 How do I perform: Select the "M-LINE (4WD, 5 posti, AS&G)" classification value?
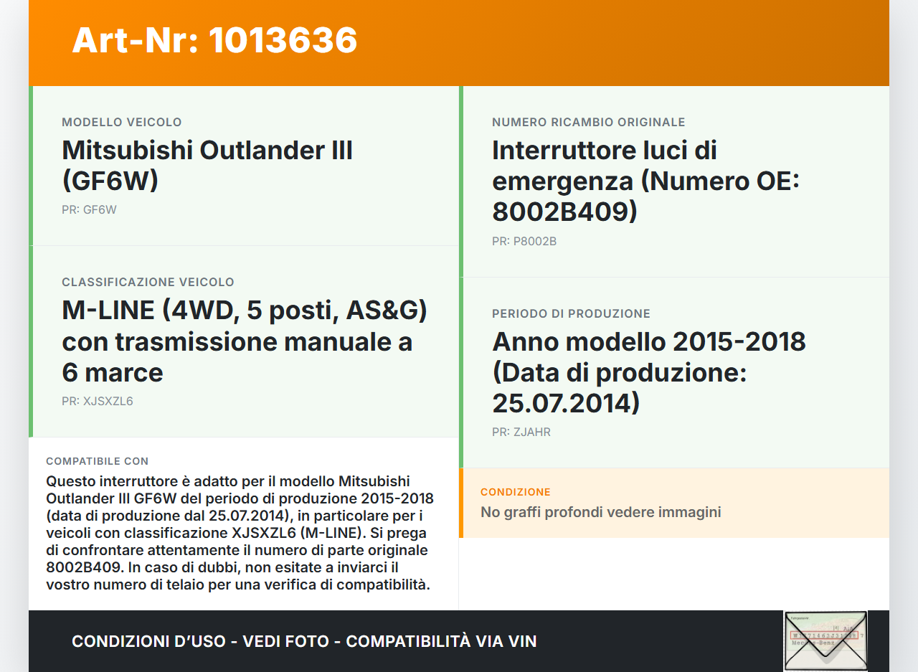[x=245, y=341]
